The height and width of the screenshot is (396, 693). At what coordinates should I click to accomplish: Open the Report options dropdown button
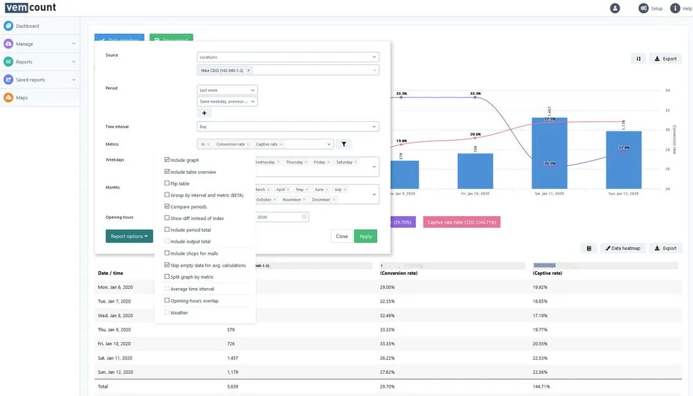tap(129, 236)
